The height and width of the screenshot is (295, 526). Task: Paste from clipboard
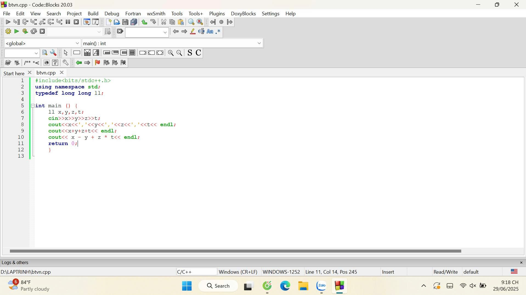tap(181, 22)
